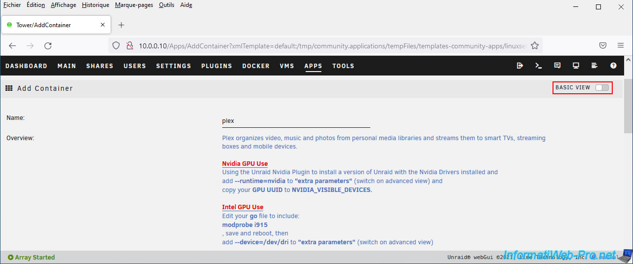
Task: Switch the Basic View toggle
Action: tap(602, 88)
